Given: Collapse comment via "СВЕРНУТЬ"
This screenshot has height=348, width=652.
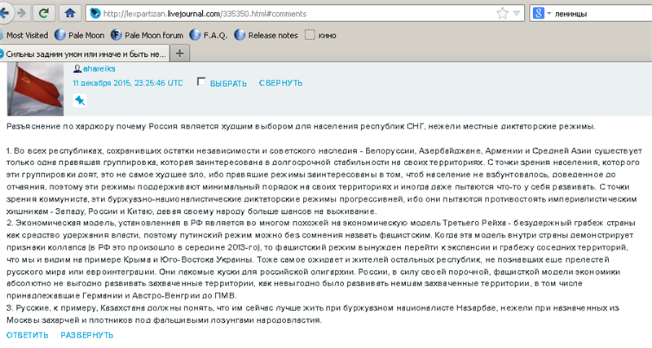Looking at the screenshot, I should (280, 83).
